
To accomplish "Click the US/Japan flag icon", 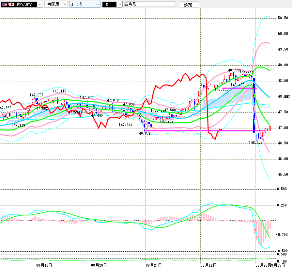I will 8,5.
